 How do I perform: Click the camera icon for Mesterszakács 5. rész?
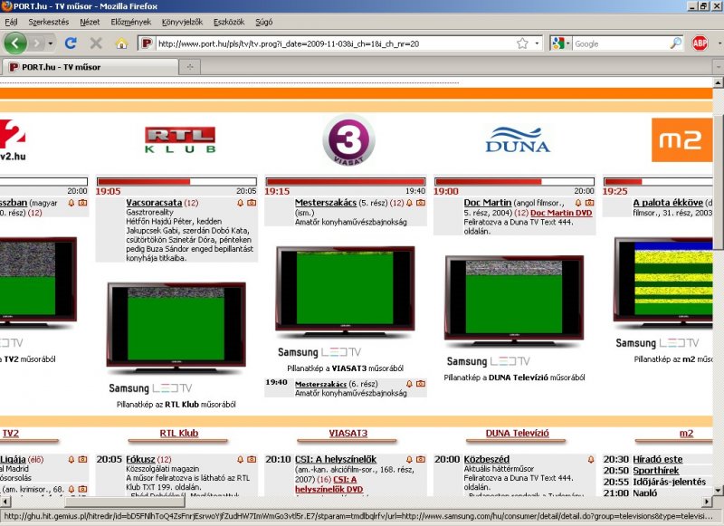[x=421, y=203]
